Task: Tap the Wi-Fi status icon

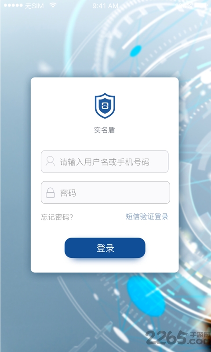Action: click(x=53, y=5)
